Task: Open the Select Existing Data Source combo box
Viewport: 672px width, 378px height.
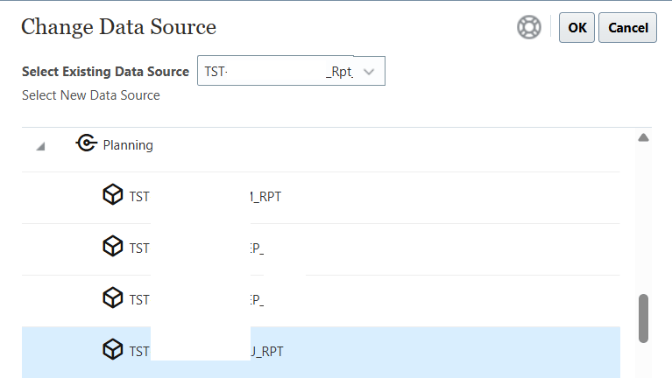Action: [279, 72]
